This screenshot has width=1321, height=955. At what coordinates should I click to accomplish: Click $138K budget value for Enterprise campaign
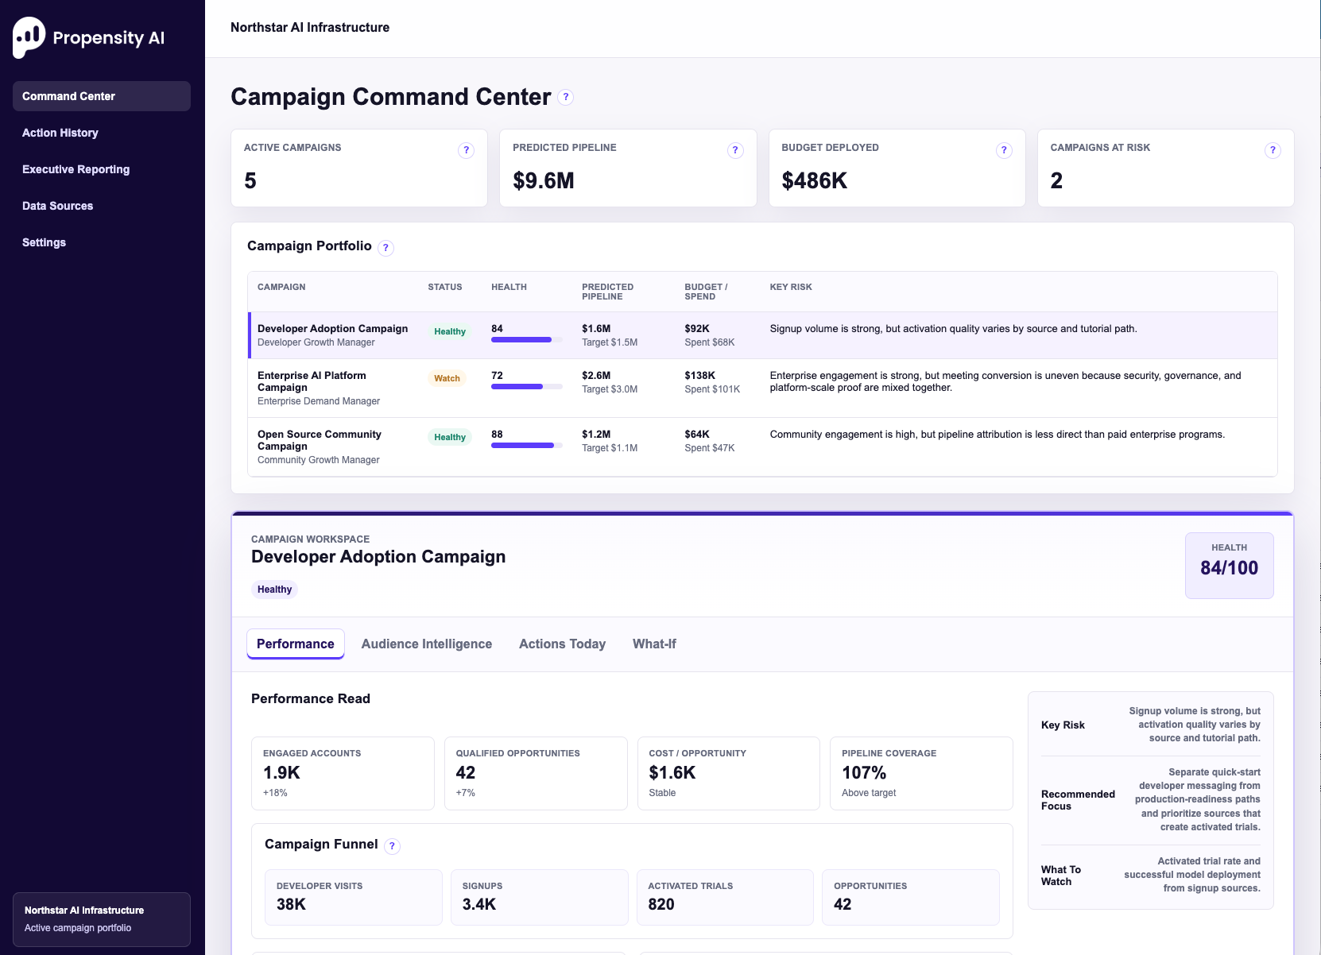coord(700,375)
